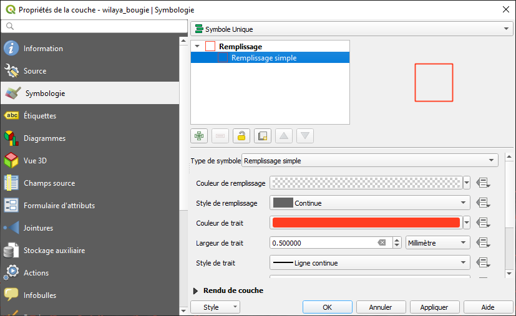Click data-defined override icon for Couleur de trait
Viewport: 516px width, 316px height.
[483, 223]
